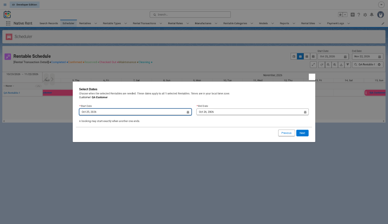Open the calendar picker in modal Start Date

(x=188, y=112)
